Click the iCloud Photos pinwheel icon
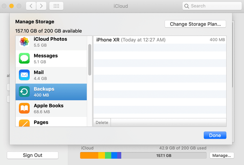244x165 pixels. click(x=24, y=42)
